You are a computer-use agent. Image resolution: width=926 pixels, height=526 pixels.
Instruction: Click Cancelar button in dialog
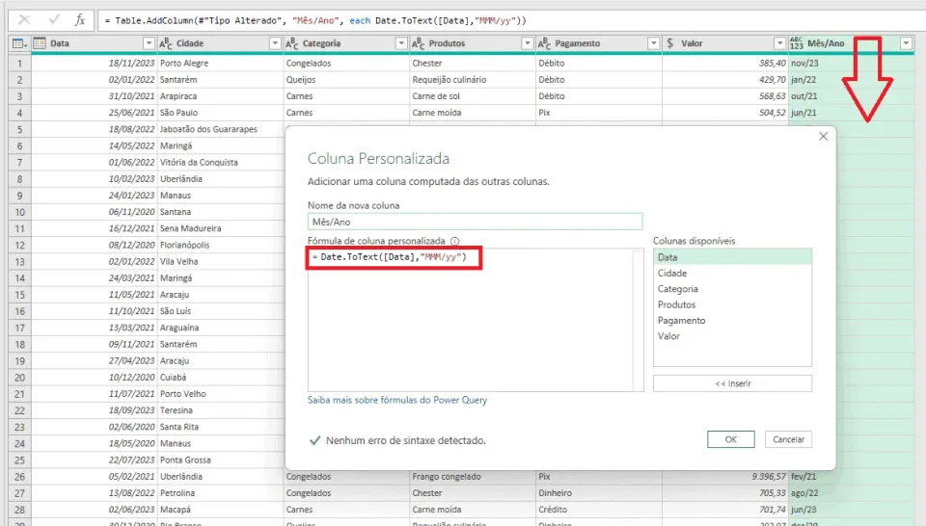788,439
